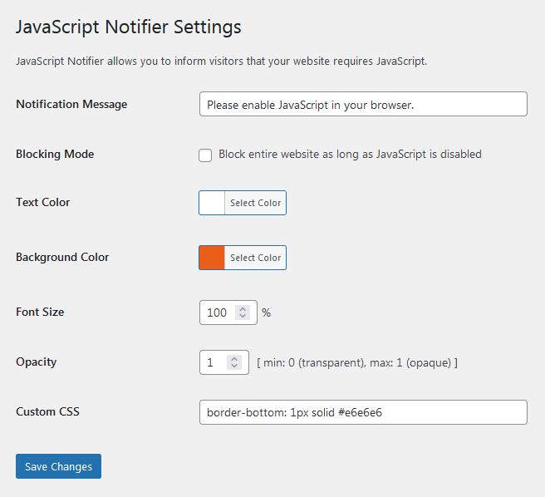Open Select Color for Background Color
The height and width of the screenshot is (497, 545).
pyautogui.click(x=255, y=258)
